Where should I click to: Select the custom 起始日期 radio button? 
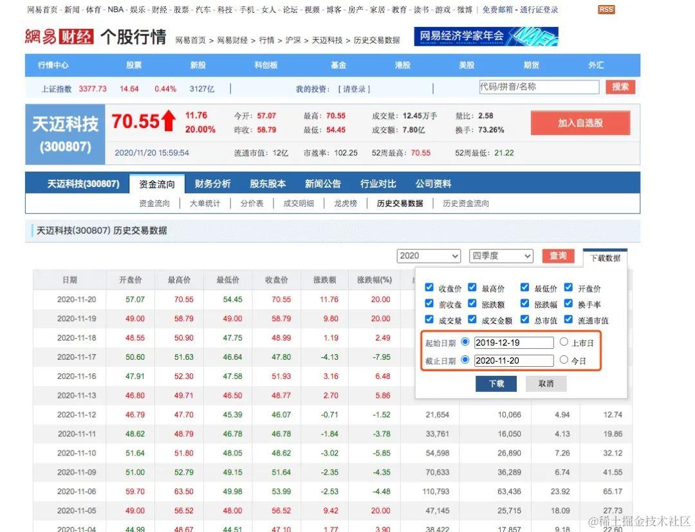[465, 341]
